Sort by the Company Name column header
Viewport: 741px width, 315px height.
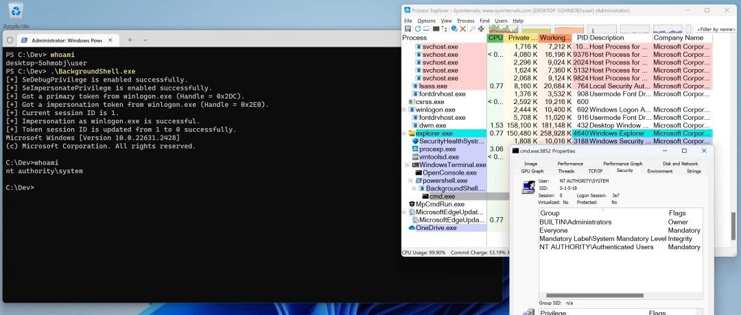pyautogui.click(x=682, y=38)
